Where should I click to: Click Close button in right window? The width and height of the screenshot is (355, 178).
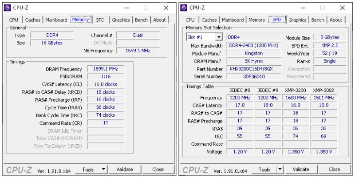tap(335, 170)
